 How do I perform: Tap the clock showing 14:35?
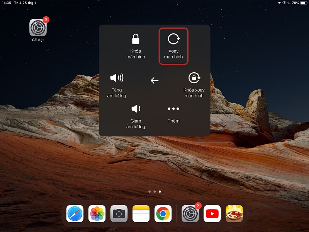(x=7, y=3)
